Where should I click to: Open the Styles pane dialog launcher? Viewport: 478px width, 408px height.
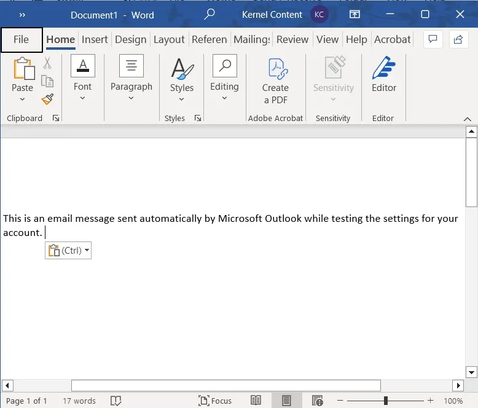[198, 119]
